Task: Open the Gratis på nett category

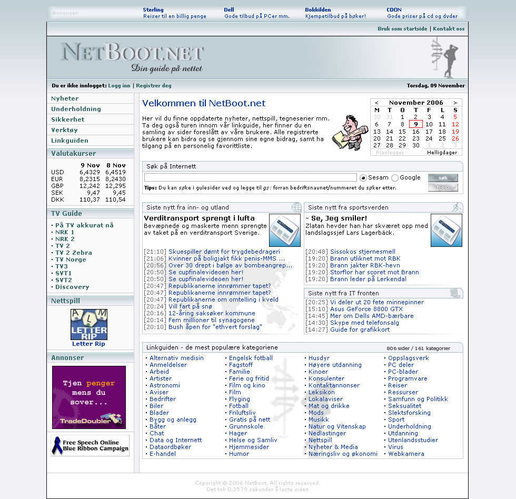Action: [250, 420]
